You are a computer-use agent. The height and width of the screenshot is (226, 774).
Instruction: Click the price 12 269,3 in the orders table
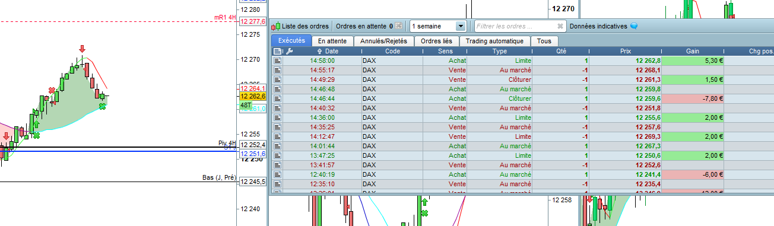point(648,136)
